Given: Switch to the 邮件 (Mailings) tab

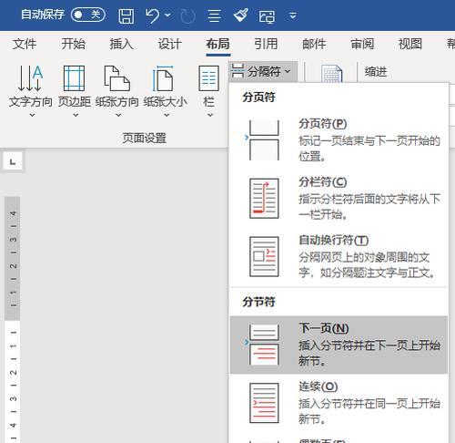Looking at the screenshot, I should click(x=314, y=44).
